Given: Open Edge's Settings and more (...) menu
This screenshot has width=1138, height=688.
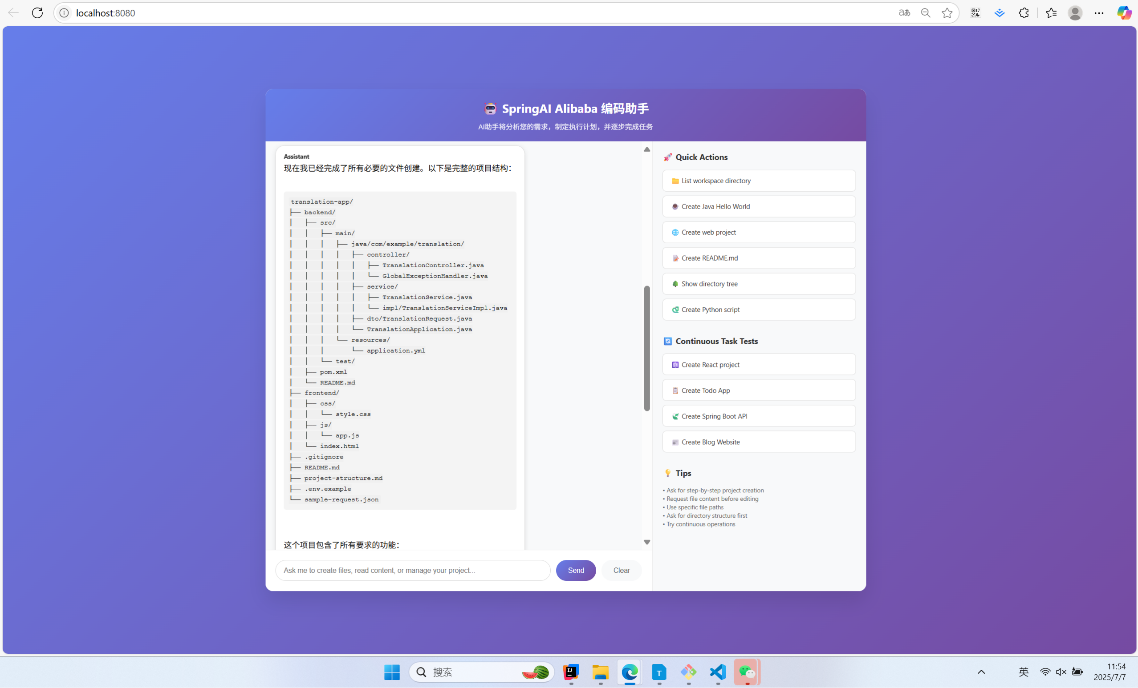Looking at the screenshot, I should click(x=1099, y=12).
